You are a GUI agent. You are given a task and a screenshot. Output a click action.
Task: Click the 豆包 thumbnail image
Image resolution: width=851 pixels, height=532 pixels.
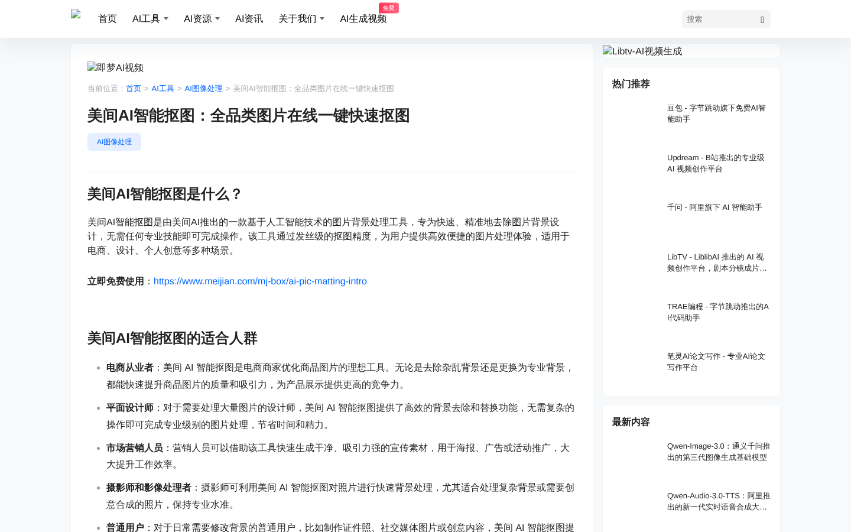636,119
